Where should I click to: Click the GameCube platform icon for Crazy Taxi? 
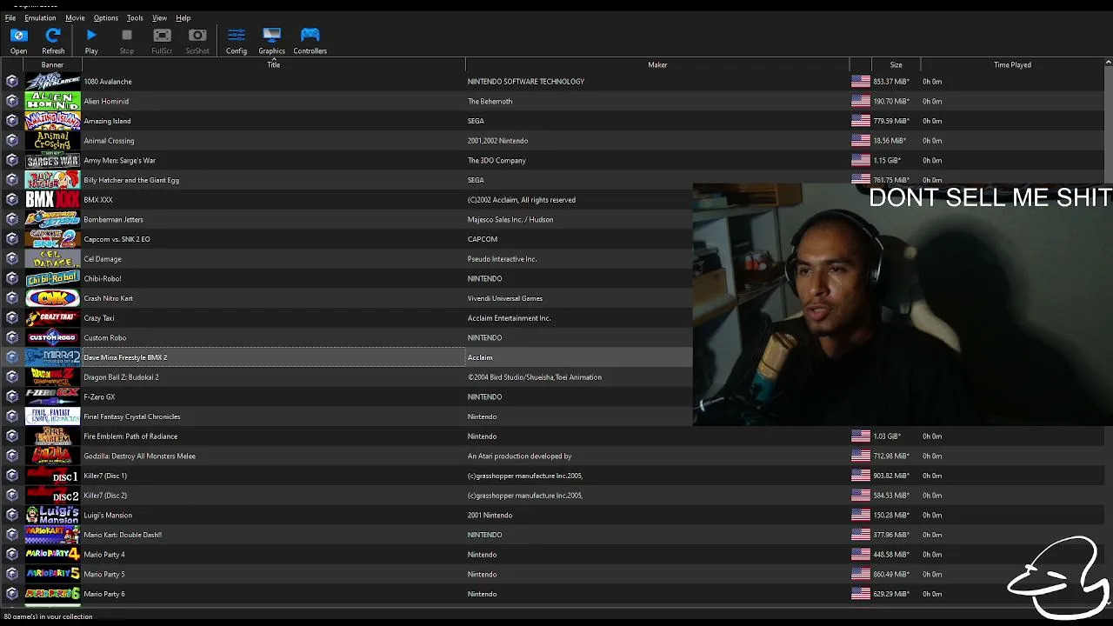coord(11,318)
